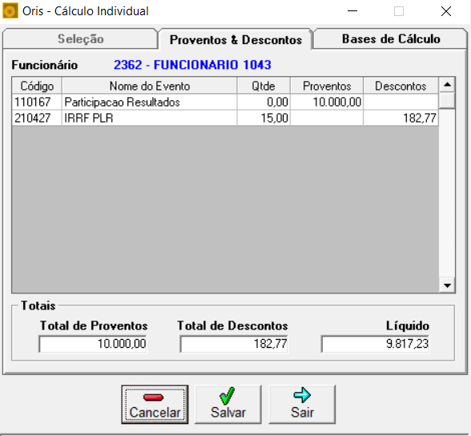Save with the Salvar button

pos(228,405)
